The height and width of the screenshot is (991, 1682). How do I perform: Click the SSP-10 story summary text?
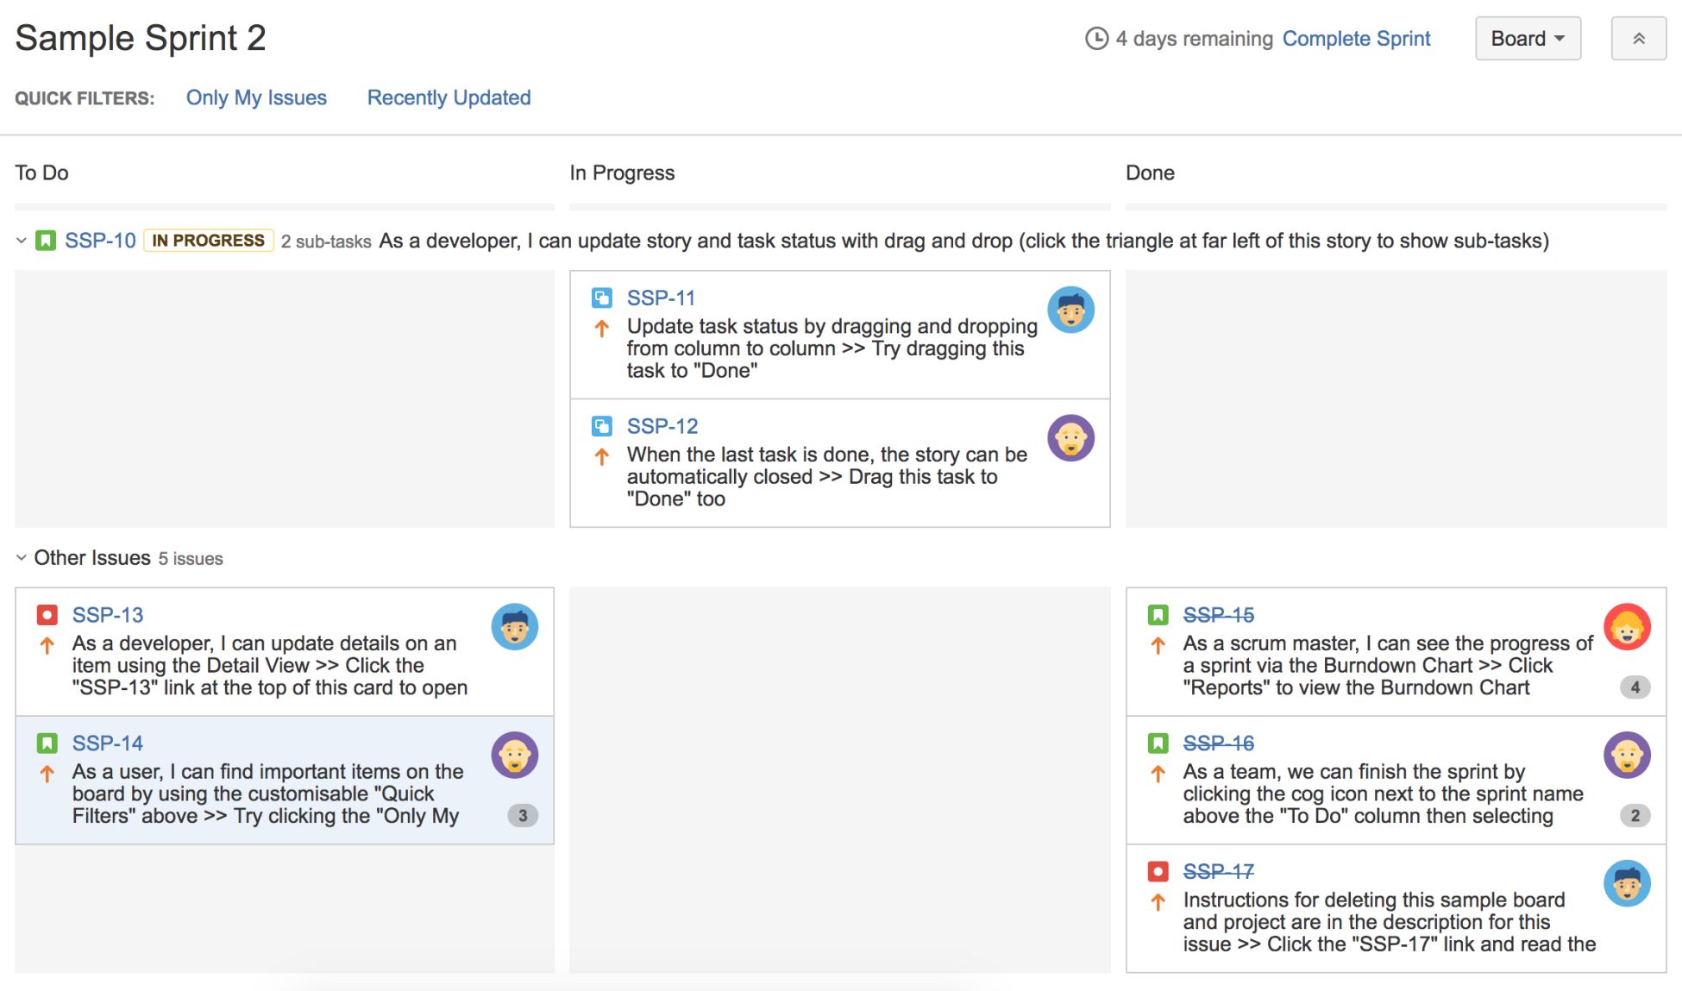coord(964,241)
